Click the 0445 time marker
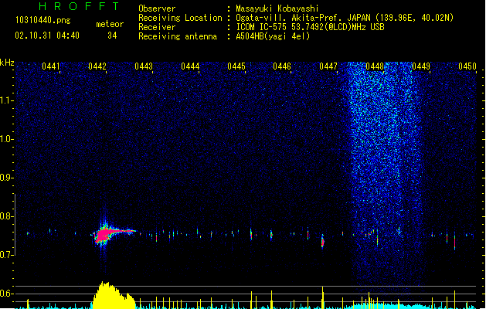This screenshot has height=309, width=486. click(x=236, y=66)
